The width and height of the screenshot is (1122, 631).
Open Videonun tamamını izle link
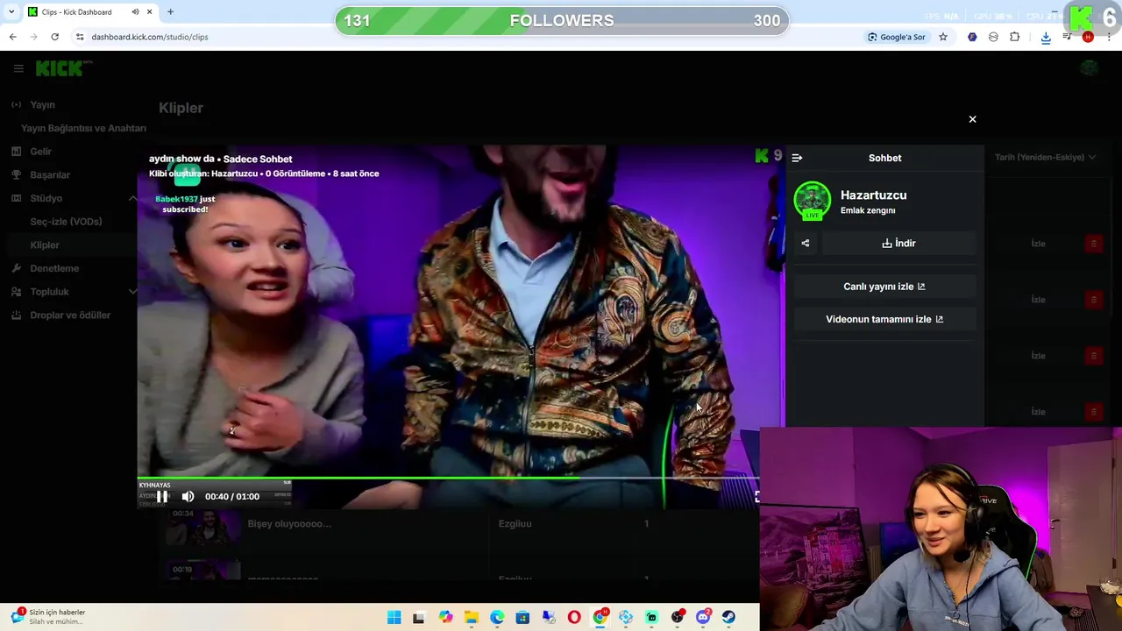[x=884, y=319]
